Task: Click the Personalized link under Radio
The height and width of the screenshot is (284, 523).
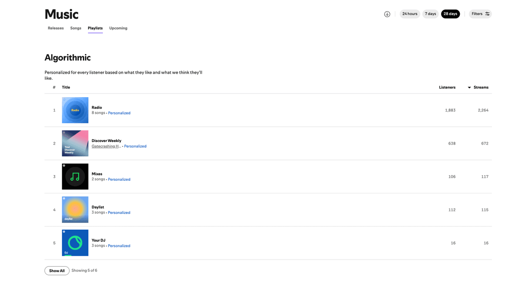Action: point(119,113)
